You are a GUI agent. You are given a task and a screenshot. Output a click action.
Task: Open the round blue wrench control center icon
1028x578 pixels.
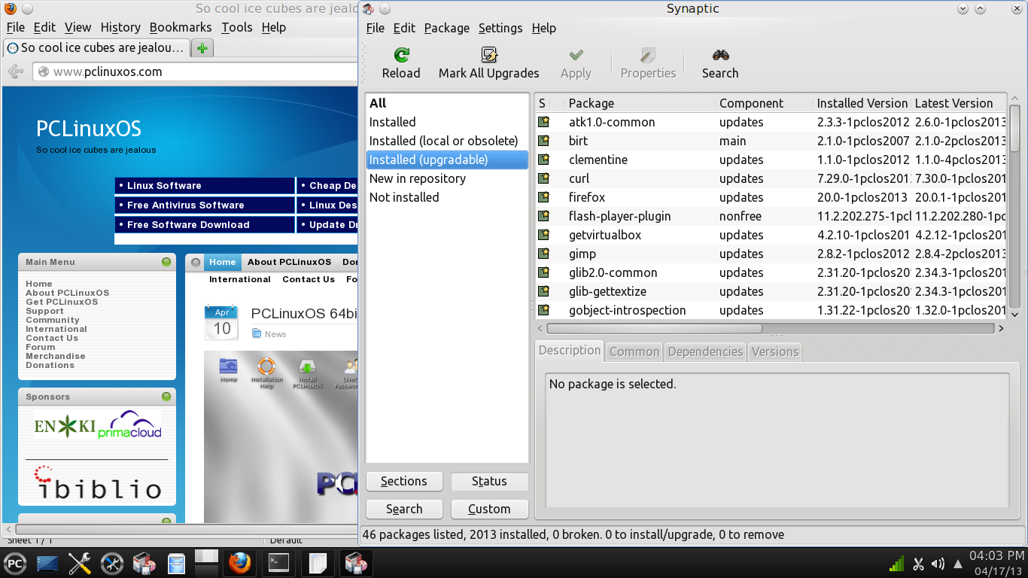(112, 563)
